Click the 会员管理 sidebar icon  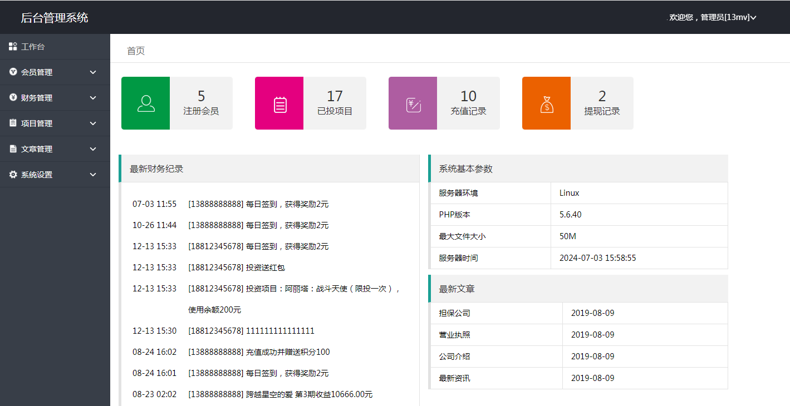[x=13, y=72]
